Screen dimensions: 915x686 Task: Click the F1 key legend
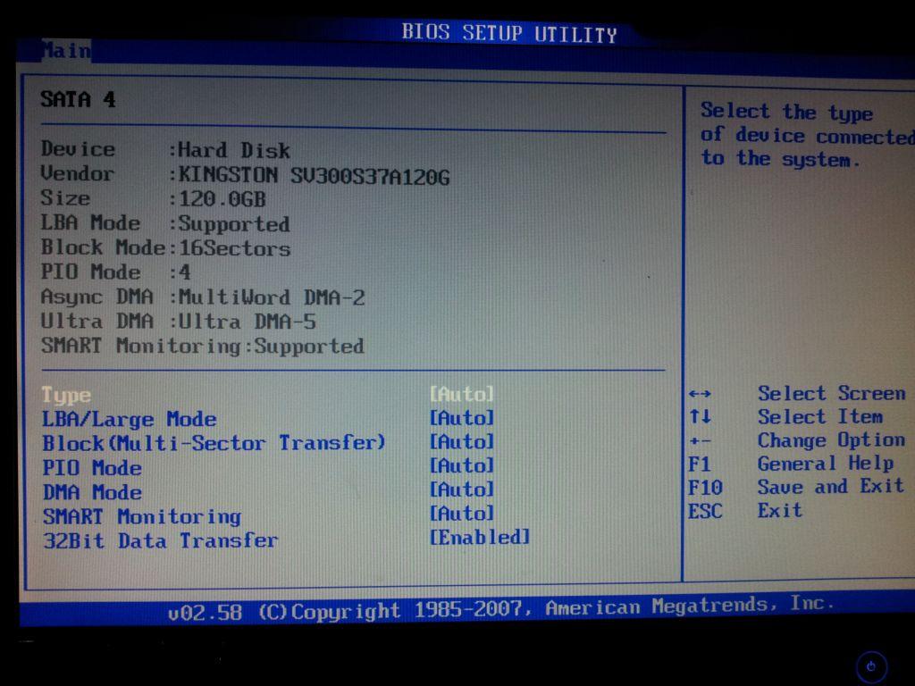pyautogui.click(x=699, y=464)
